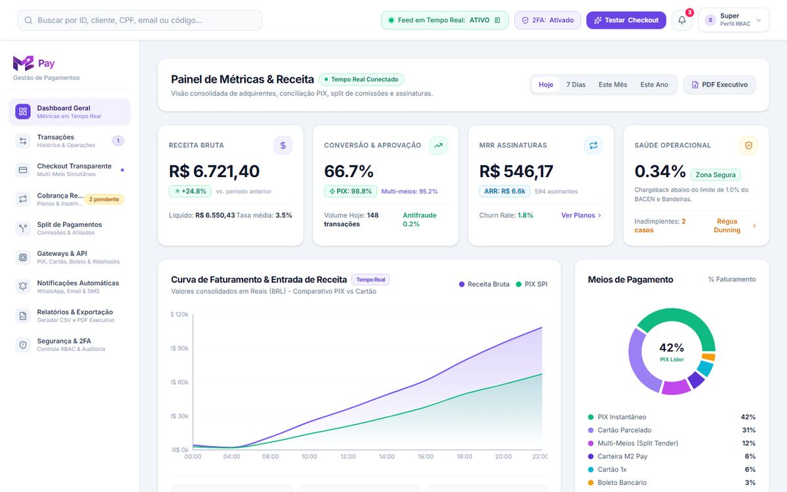Click the Segurança & 2FA shield icon
The width and height of the screenshot is (787, 492).
coord(23,344)
